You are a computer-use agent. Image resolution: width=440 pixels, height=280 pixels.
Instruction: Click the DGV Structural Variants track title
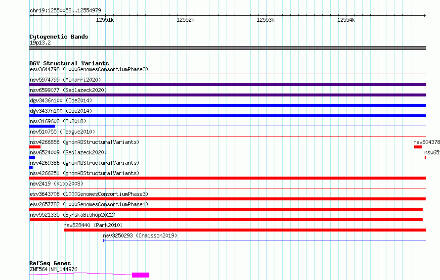point(69,63)
